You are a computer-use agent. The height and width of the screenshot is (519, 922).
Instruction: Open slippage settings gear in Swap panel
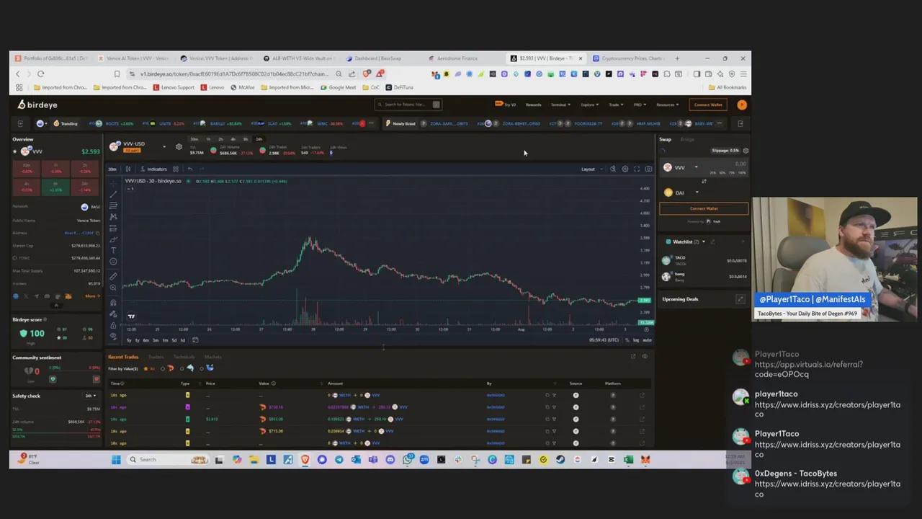pyautogui.click(x=746, y=151)
